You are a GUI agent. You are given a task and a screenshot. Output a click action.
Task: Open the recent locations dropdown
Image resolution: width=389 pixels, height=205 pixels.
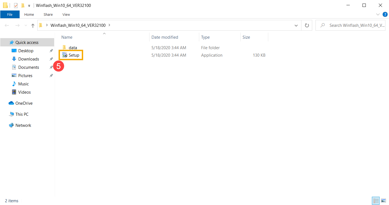coord(25,25)
